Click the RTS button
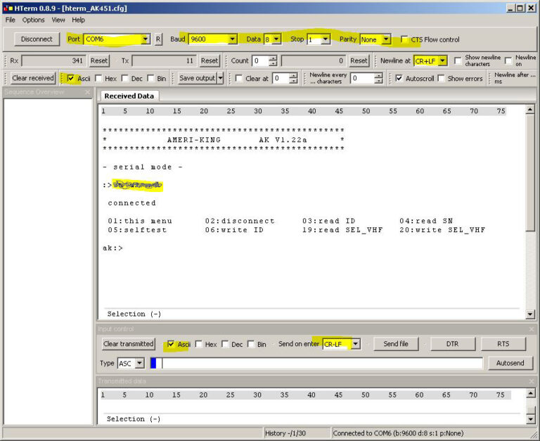 503,344
